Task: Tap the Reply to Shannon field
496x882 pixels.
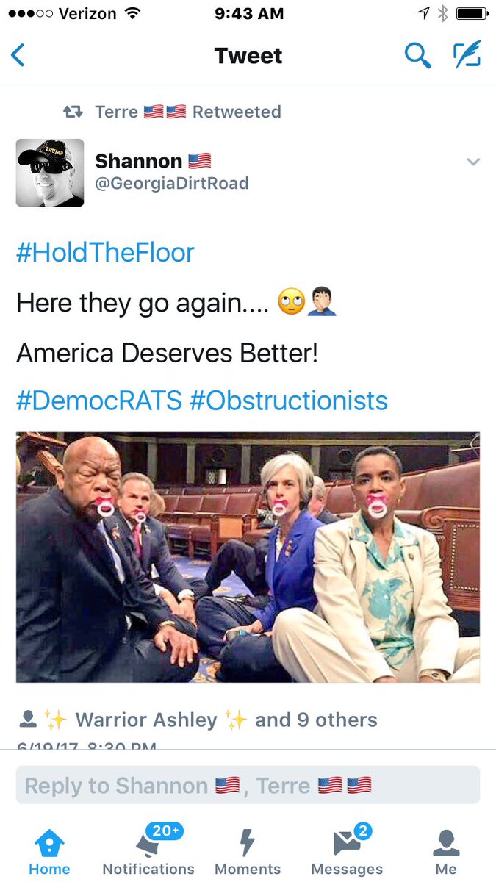Action: 248,785
